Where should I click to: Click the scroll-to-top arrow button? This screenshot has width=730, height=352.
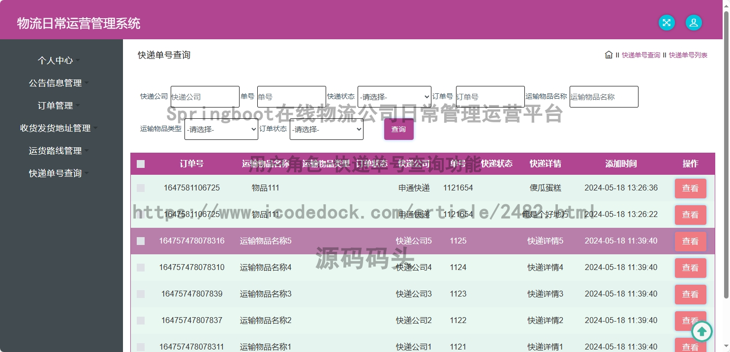701,331
